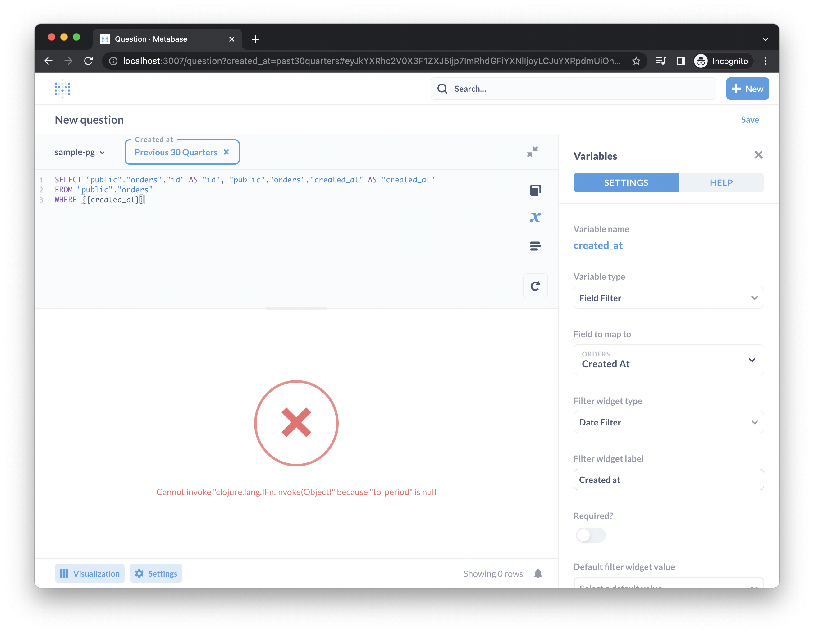814x634 pixels.
Task: Switch to the HELP tab
Action: point(721,183)
